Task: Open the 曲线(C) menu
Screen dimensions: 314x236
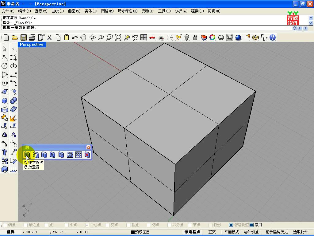Action: point(58,11)
